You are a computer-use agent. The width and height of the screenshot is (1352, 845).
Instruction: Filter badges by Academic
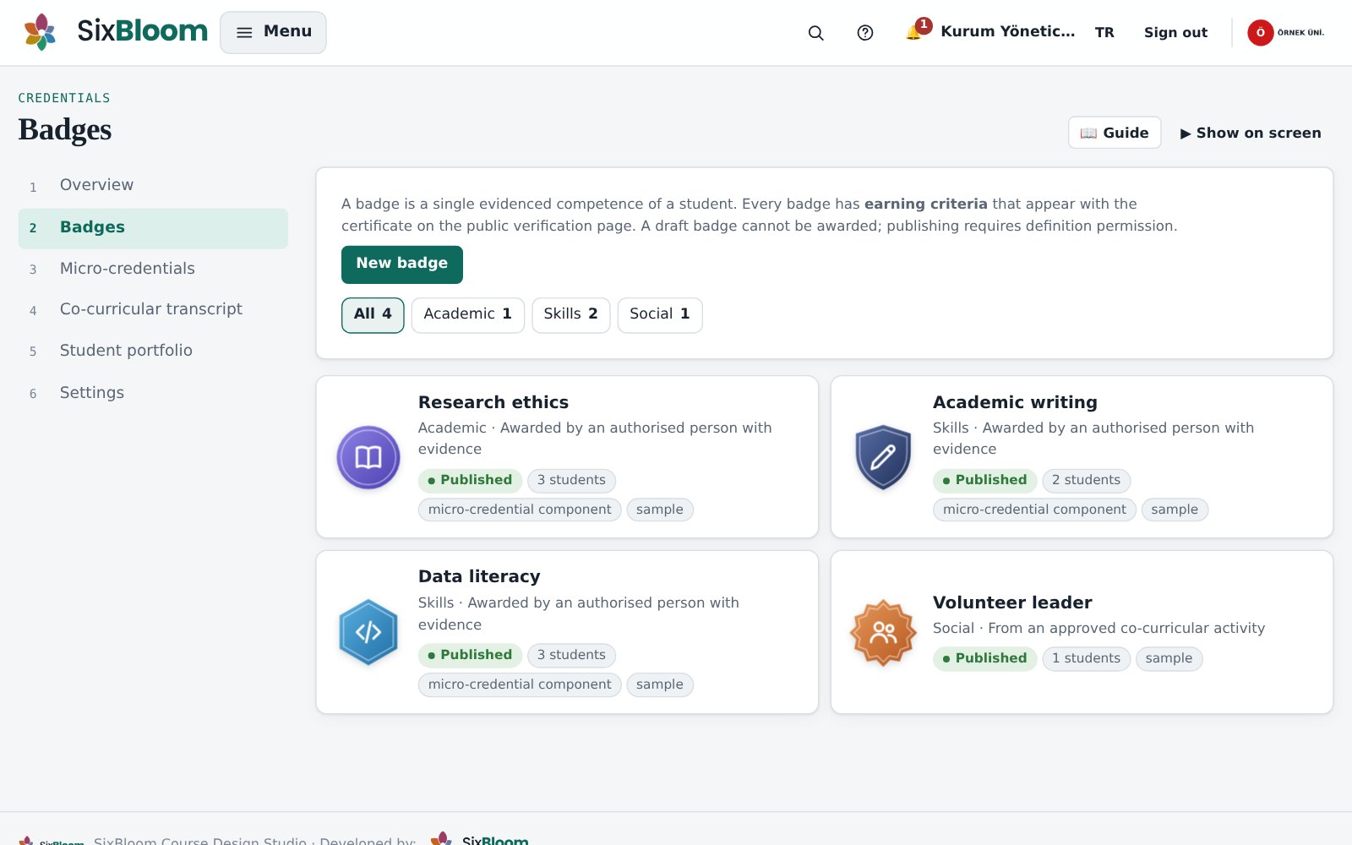[x=468, y=315]
